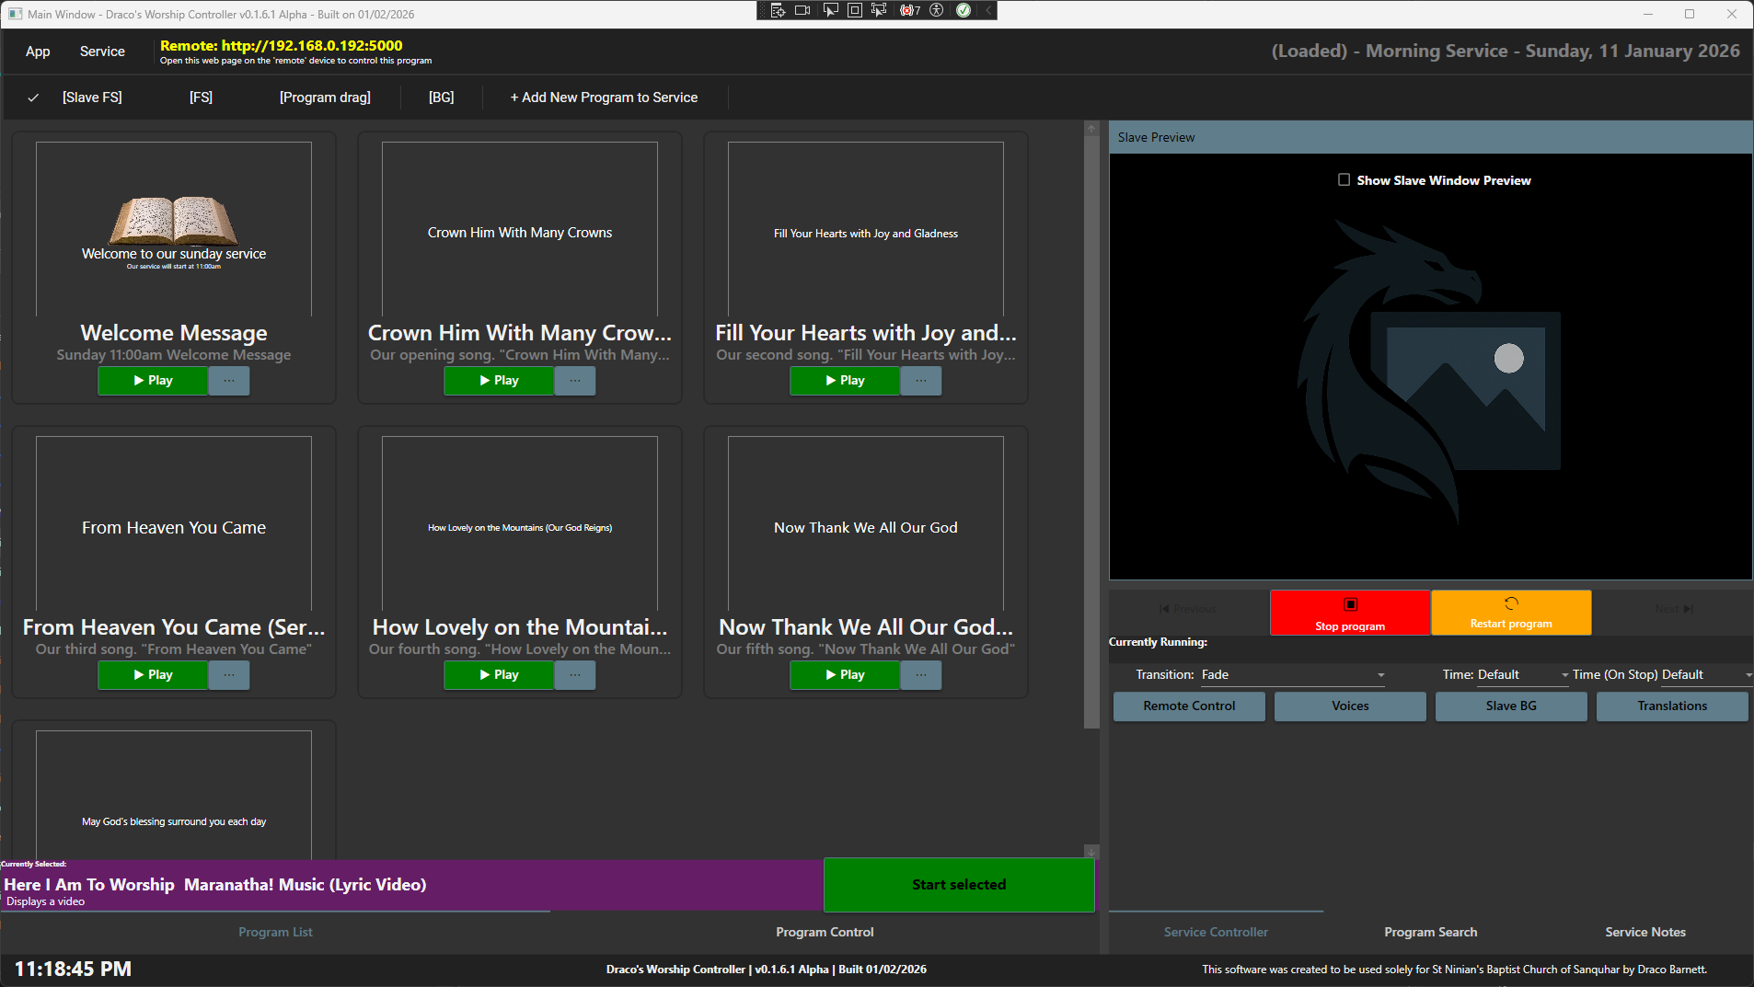Enable Show Slave Window Preview checkbox
Image resolution: width=1754 pixels, height=987 pixels.
[1344, 180]
